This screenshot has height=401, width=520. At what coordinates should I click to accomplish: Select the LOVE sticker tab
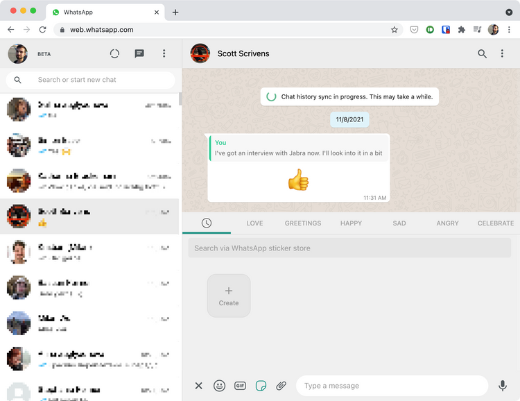254,223
